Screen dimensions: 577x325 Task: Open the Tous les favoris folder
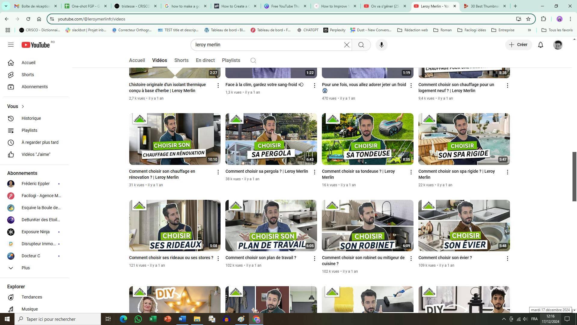click(x=557, y=30)
